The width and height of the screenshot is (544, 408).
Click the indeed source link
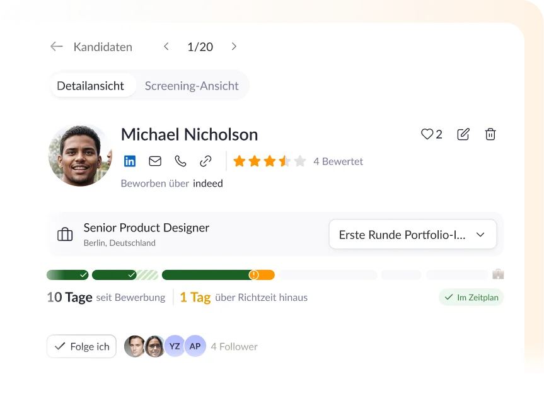[x=208, y=183]
